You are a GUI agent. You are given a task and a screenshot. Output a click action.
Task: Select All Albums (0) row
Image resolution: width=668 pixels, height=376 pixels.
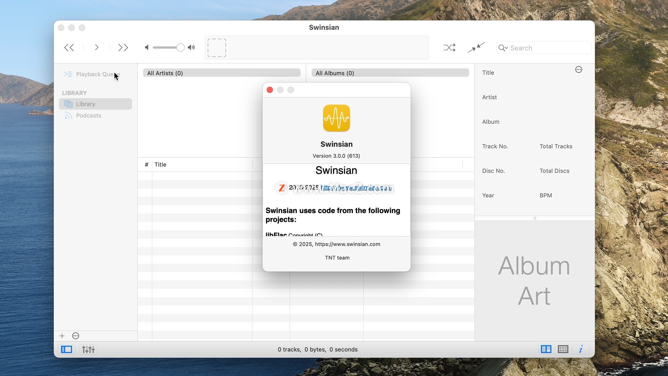(390, 73)
